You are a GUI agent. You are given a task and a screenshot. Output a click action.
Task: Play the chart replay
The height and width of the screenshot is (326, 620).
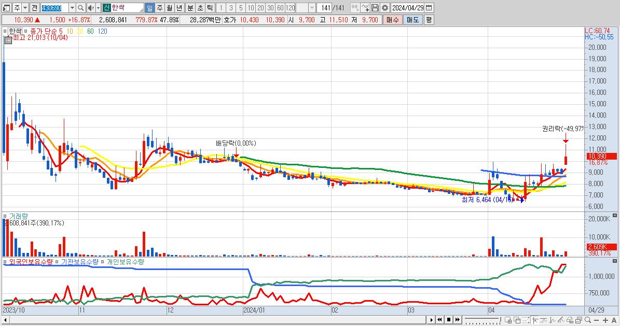(431, 320)
